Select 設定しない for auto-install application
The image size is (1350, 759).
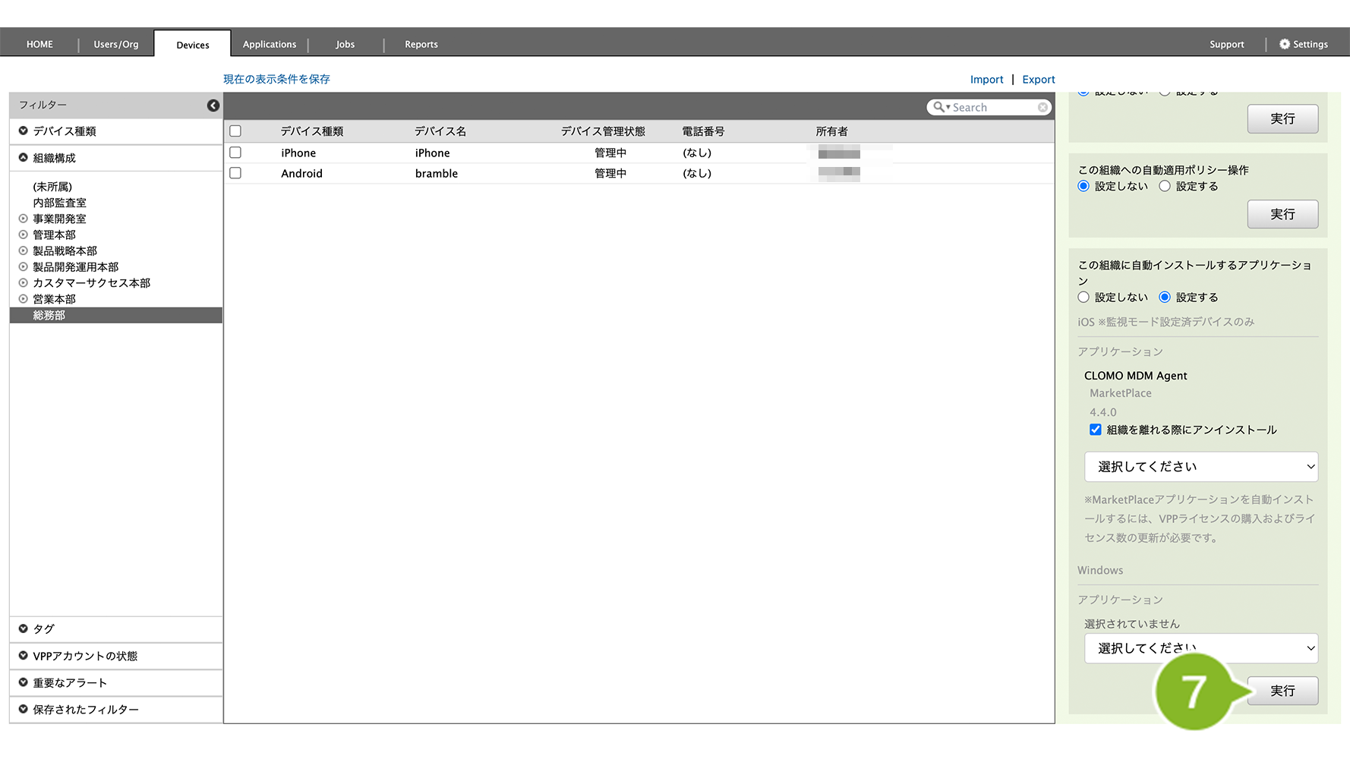(1083, 298)
